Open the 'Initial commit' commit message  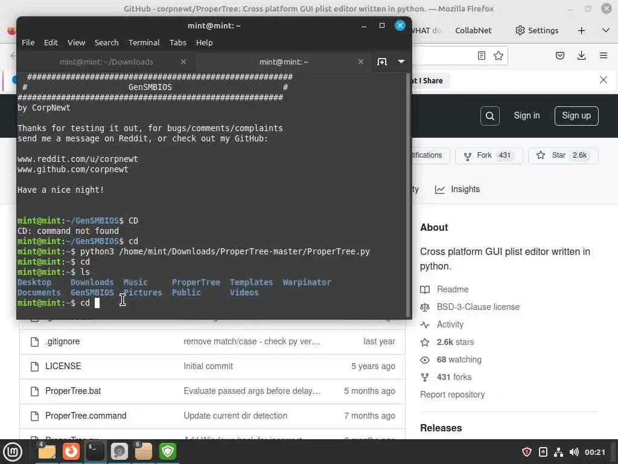tap(208, 366)
